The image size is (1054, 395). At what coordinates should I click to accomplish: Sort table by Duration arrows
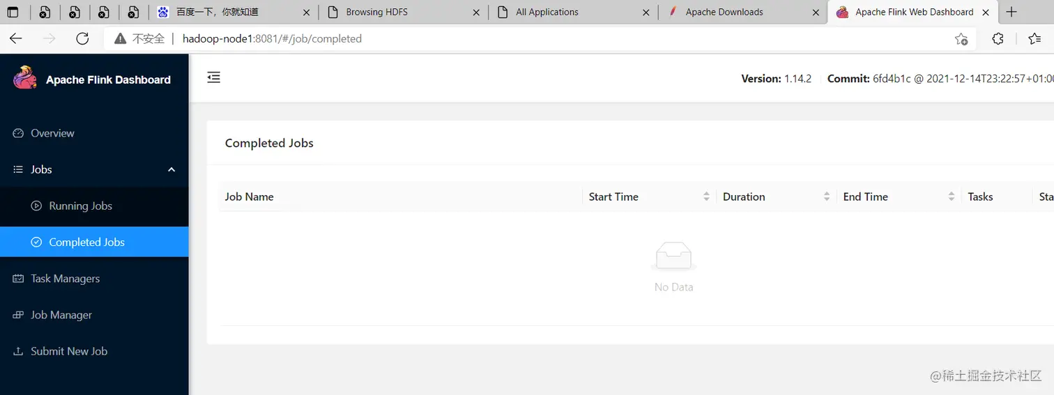pyautogui.click(x=827, y=196)
